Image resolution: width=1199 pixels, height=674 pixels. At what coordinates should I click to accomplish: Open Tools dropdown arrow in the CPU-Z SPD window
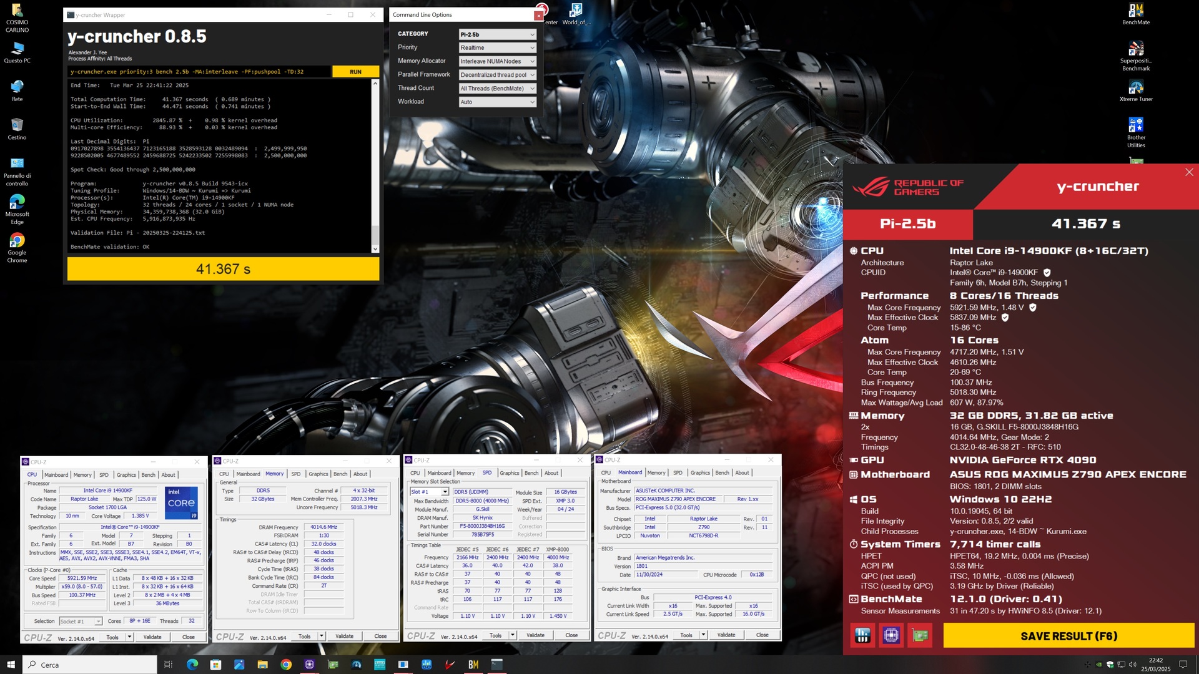point(512,635)
